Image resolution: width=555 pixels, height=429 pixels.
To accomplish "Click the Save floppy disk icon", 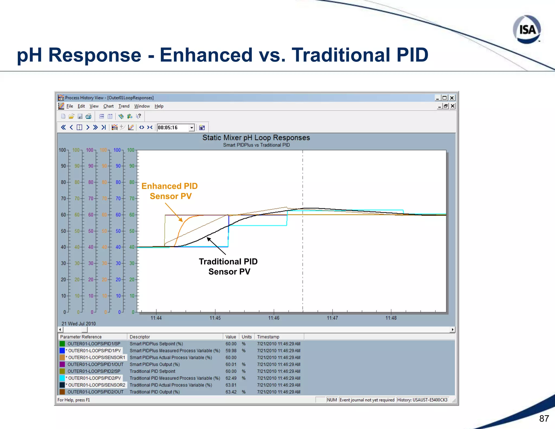I will pos(80,116).
